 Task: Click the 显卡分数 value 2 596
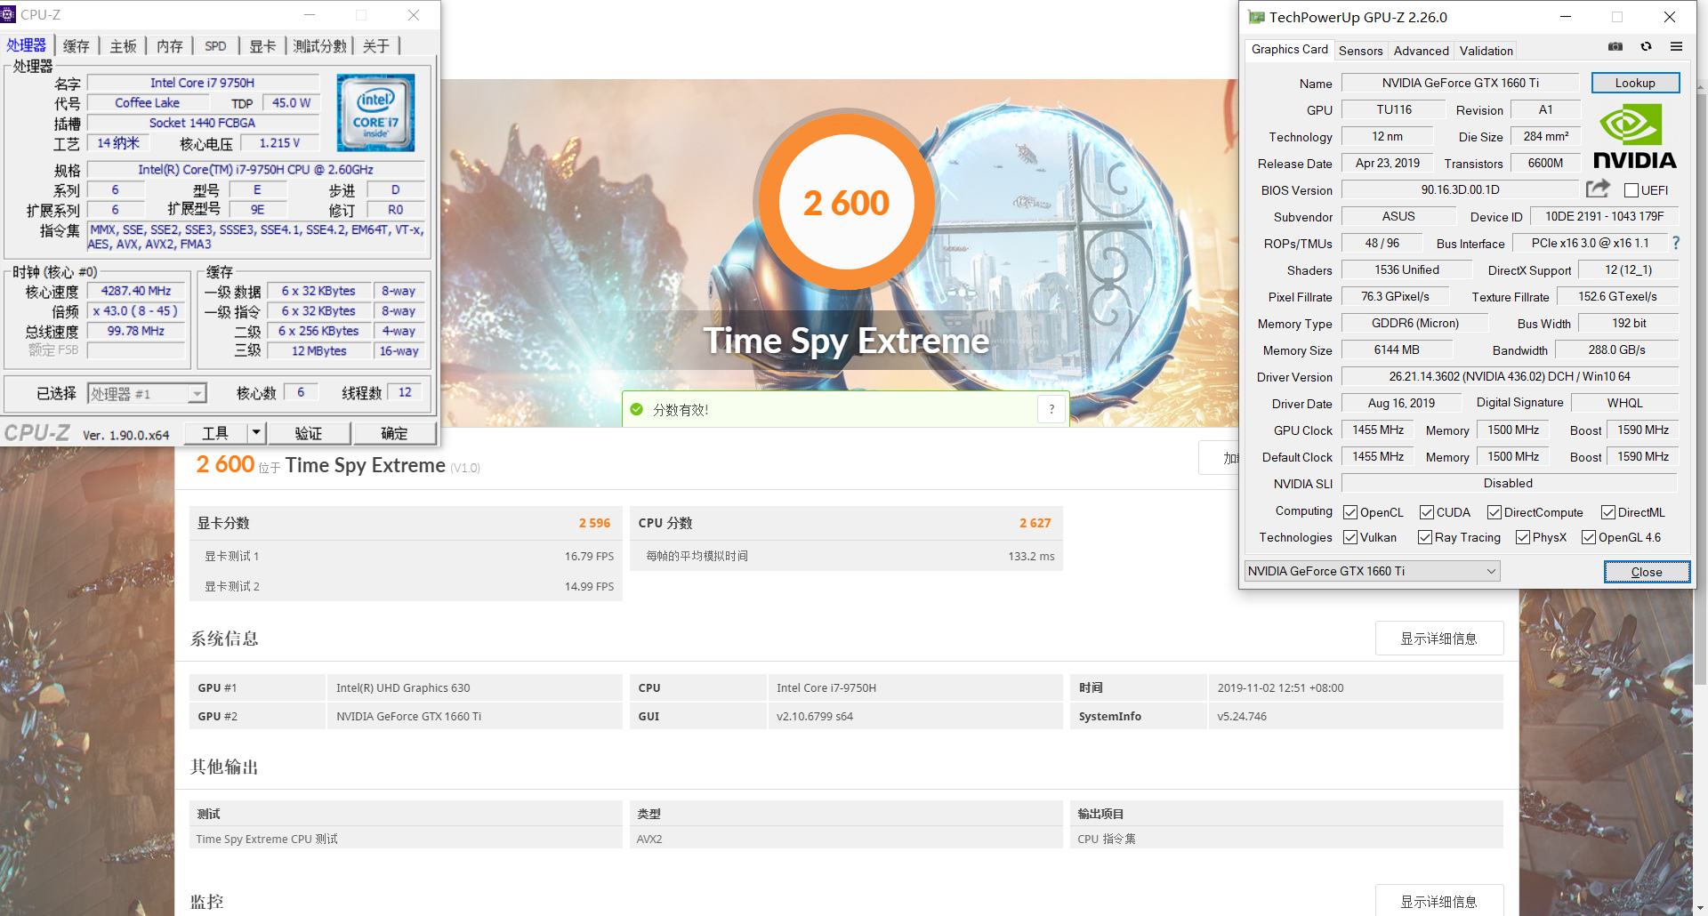[594, 523]
